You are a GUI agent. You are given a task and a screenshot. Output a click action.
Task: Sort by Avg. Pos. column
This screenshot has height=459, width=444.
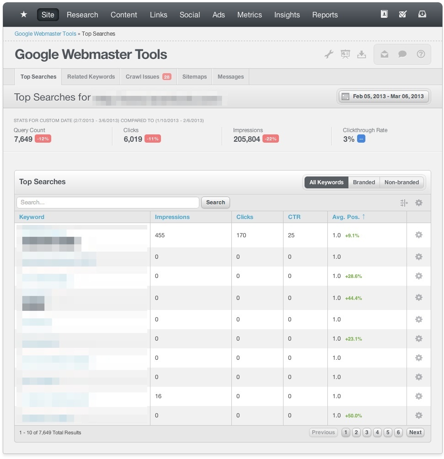click(x=348, y=217)
